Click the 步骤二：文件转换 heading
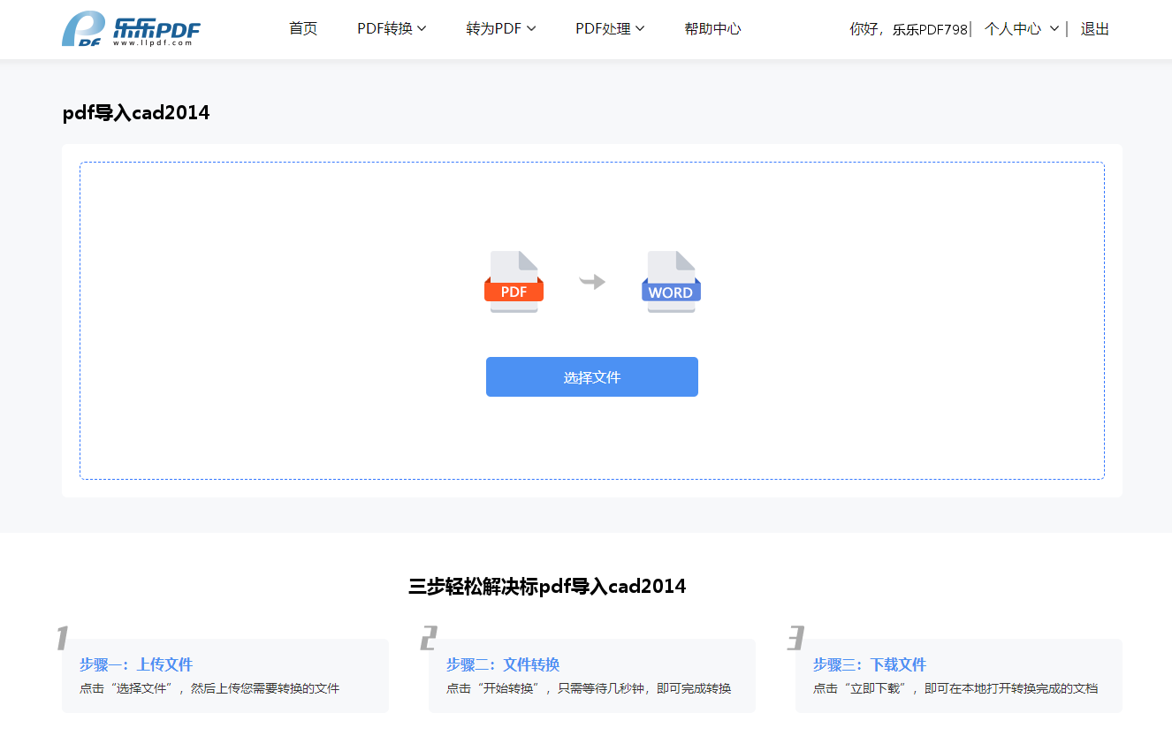The height and width of the screenshot is (736, 1172). pos(503,664)
